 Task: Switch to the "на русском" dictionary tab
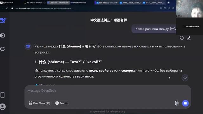click(x=35, y=3)
